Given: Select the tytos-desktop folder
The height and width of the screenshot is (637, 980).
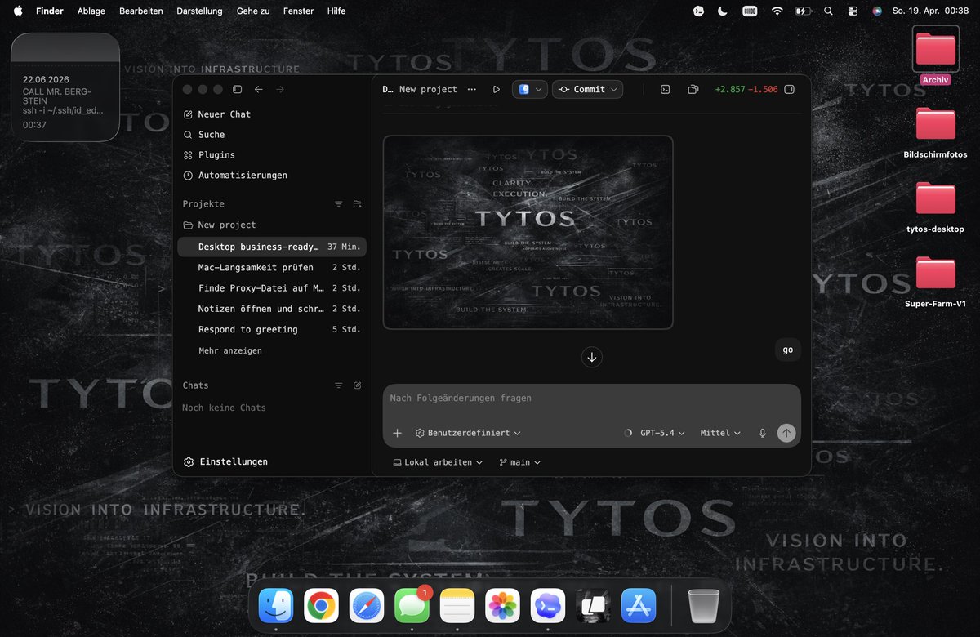Looking at the screenshot, I should tap(935, 207).
